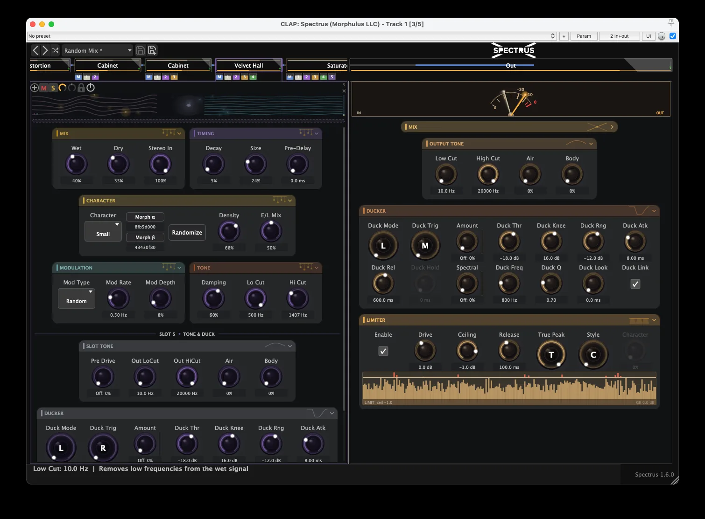The width and height of the screenshot is (705, 519).
Task: Click the sliders icon in CHARACTER header
Action: [x=279, y=200]
